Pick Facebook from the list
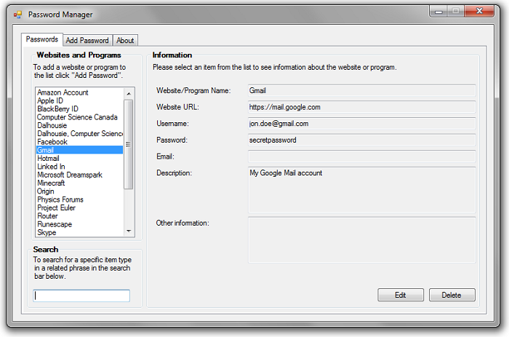The image size is (509, 337). click(x=80, y=142)
